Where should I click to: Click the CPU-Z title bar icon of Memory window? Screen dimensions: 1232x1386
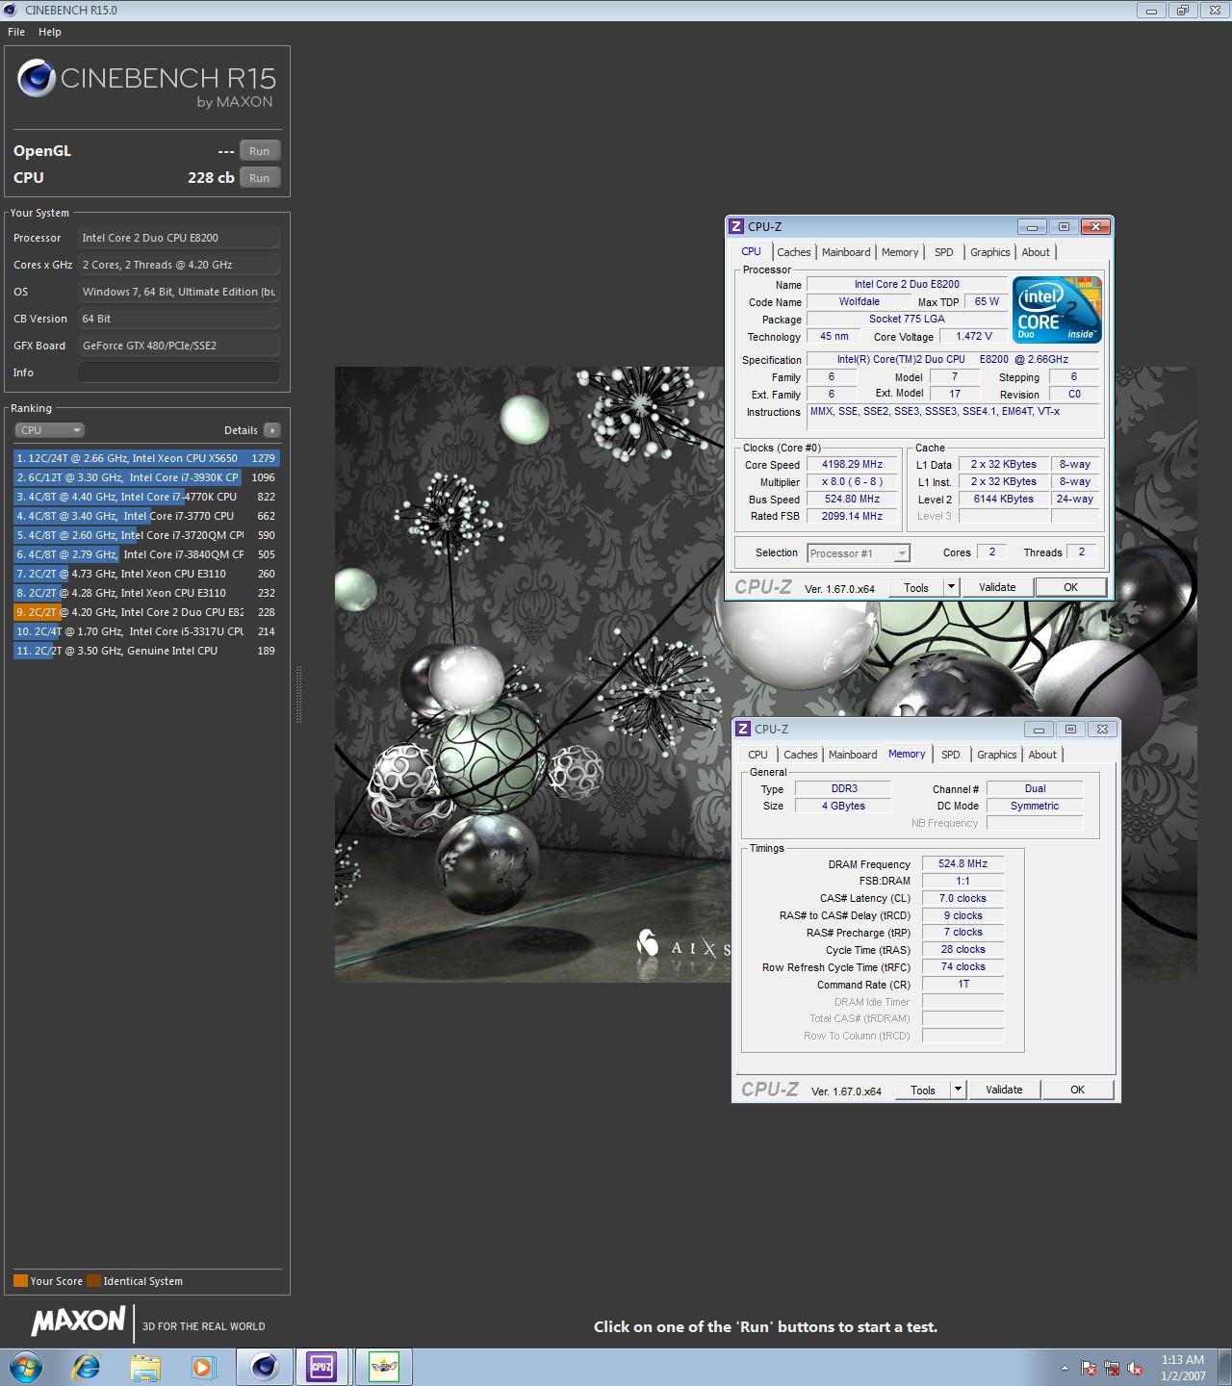tap(743, 729)
